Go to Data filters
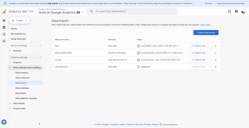 (x=21, y=93)
